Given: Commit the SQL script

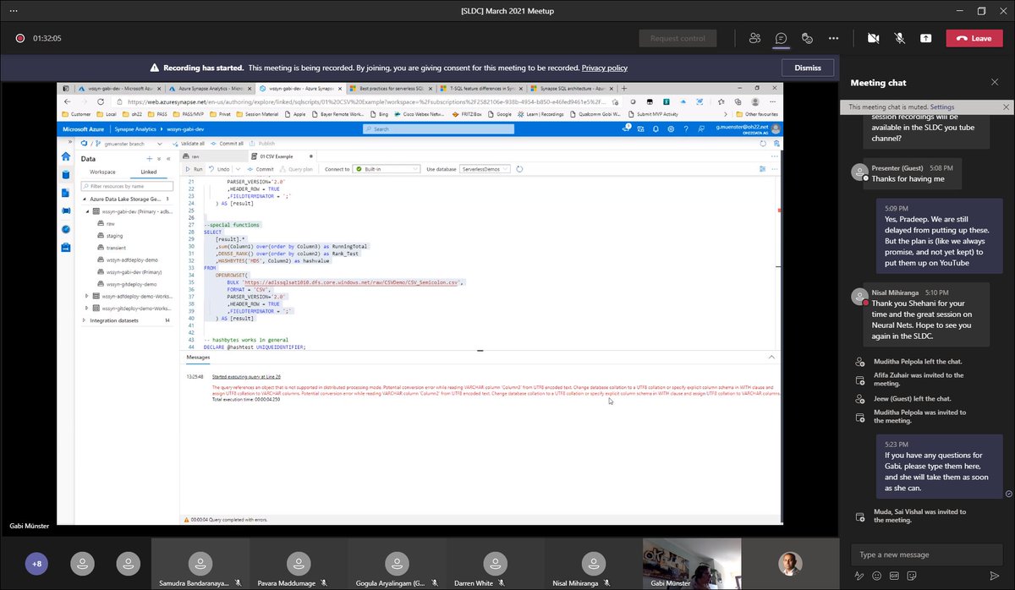Looking at the screenshot, I should point(260,169).
